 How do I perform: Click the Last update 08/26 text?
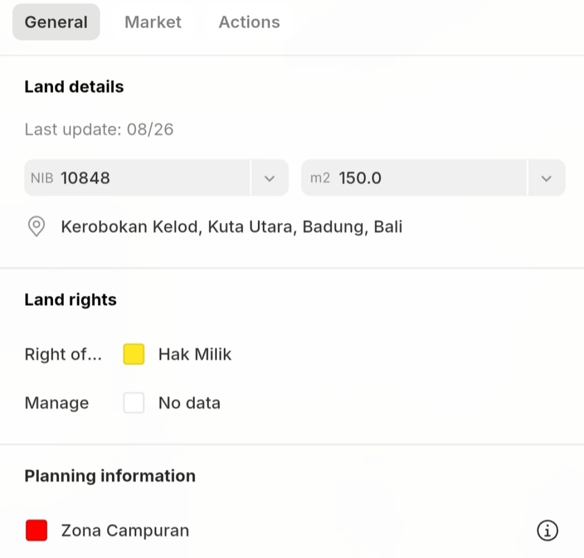(x=99, y=129)
